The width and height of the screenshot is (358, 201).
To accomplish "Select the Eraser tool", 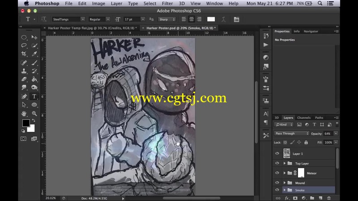I will [24, 79].
